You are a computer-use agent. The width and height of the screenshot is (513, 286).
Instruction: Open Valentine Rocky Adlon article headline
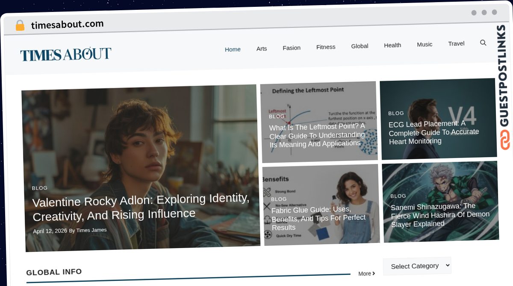tap(141, 206)
